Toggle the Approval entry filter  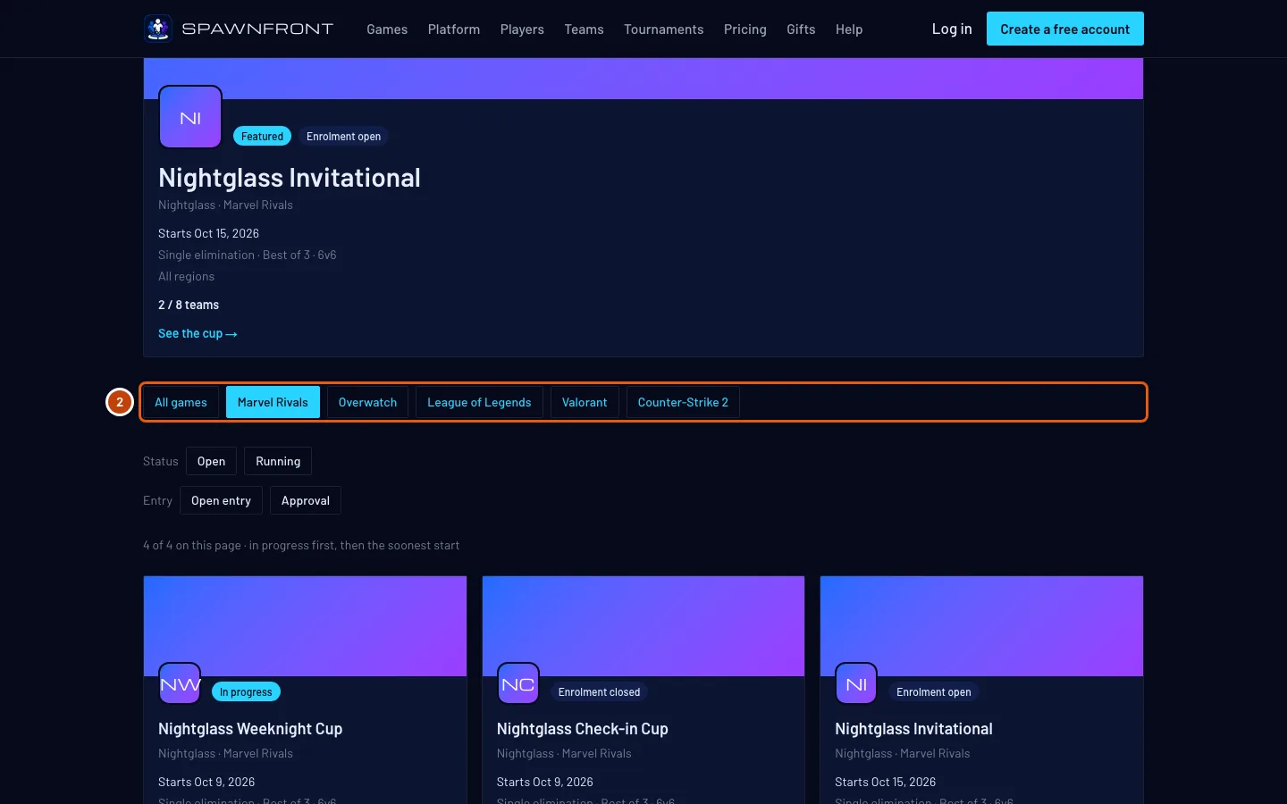(x=306, y=500)
